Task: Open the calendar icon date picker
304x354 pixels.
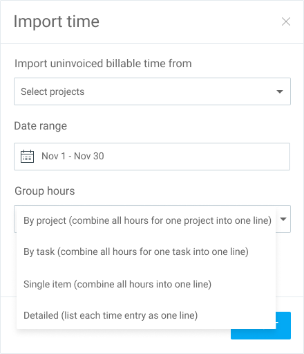Action: click(27, 157)
